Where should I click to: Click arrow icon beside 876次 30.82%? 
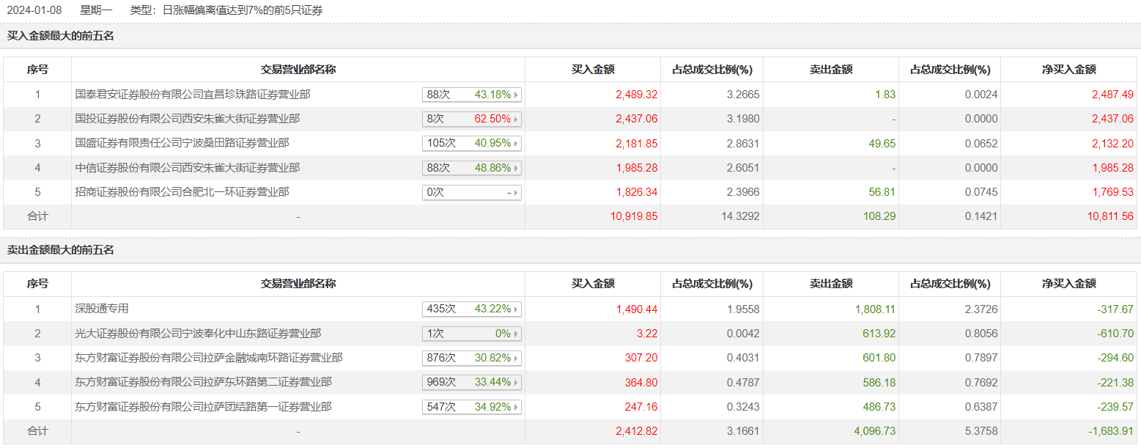point(517,359)
